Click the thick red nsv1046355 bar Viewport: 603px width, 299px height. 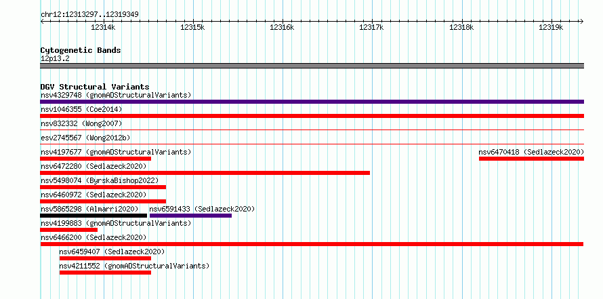[x=312, y=116]
